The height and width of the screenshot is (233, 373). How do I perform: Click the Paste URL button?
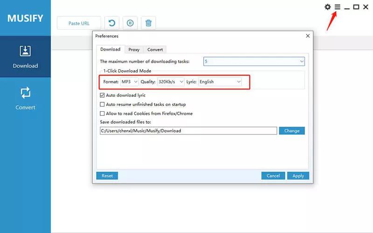[x=79, y=23]
